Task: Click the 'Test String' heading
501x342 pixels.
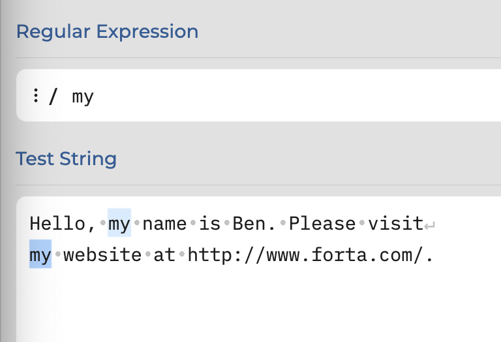Action: 66,159
